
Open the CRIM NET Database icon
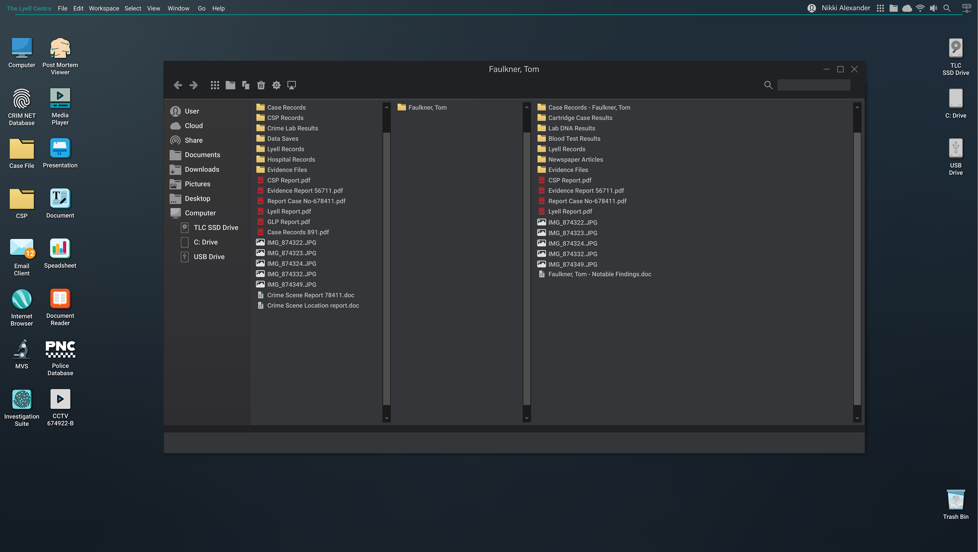(22, 107)
